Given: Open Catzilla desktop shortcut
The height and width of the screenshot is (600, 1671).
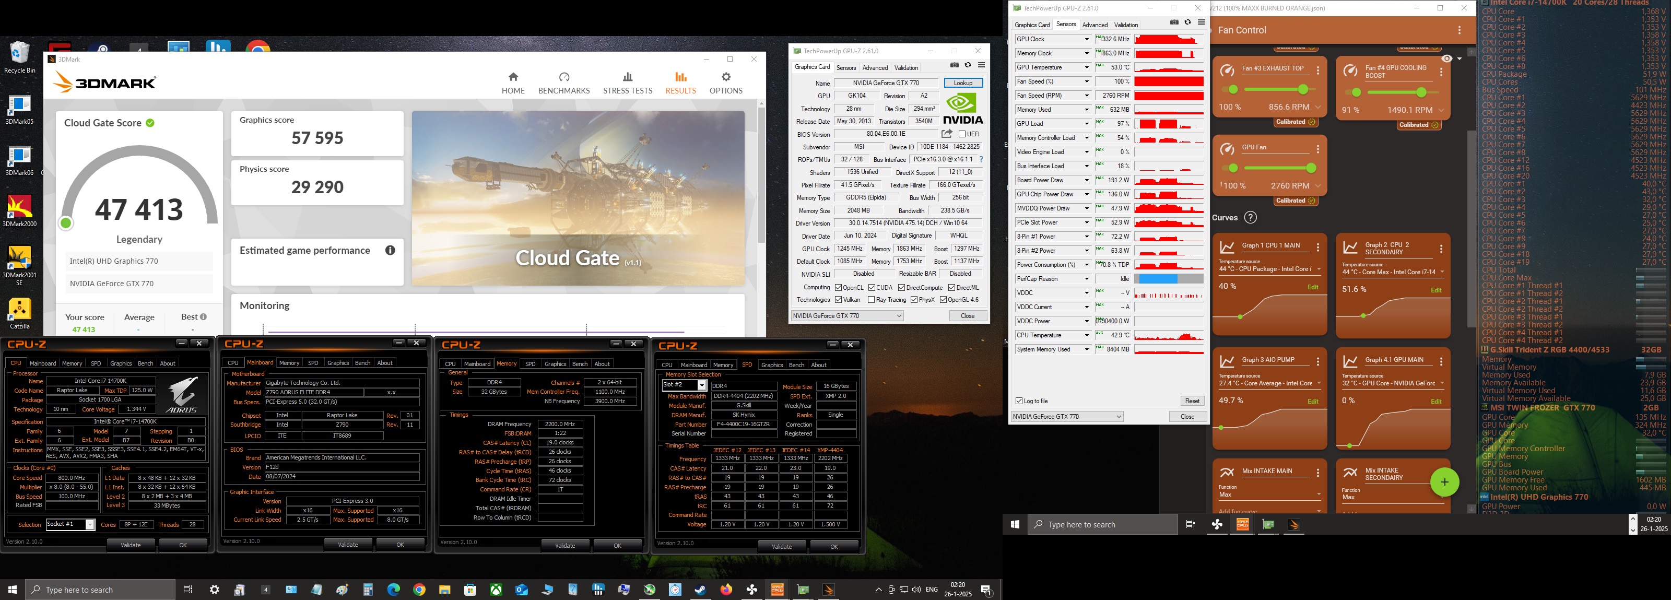Looking at the screenshot, I should (19, 314).
